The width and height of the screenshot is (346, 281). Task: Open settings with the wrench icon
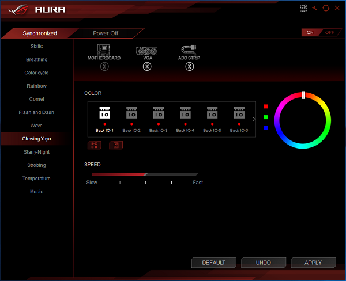click(x=314, y=9)
